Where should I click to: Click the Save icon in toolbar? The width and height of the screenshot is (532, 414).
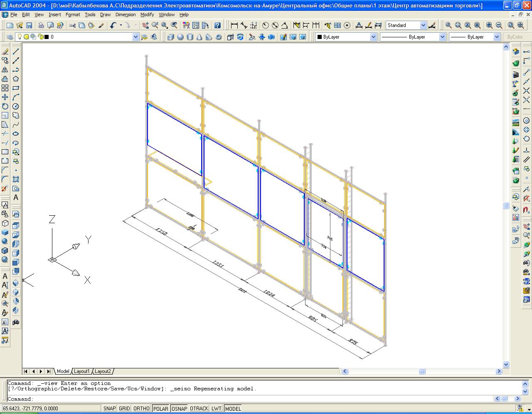(29, 25)
